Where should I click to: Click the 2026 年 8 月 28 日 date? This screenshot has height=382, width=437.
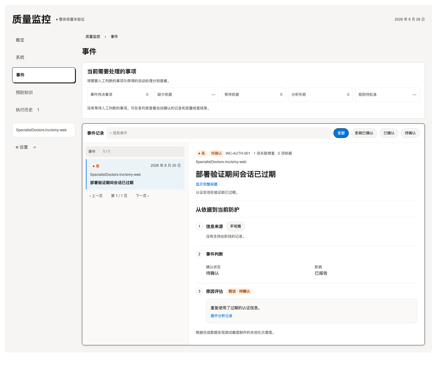[x=409, y=19]
